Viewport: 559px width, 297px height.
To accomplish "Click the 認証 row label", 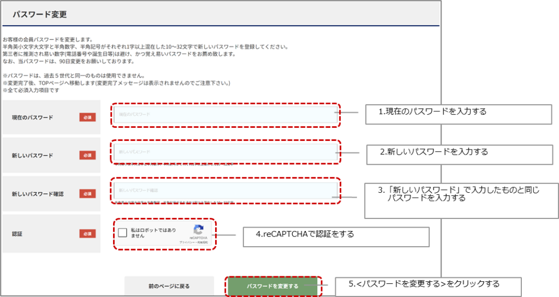I will (x=19, y=234).
